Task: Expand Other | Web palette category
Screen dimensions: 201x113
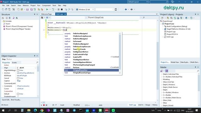Action: point(161,100)
